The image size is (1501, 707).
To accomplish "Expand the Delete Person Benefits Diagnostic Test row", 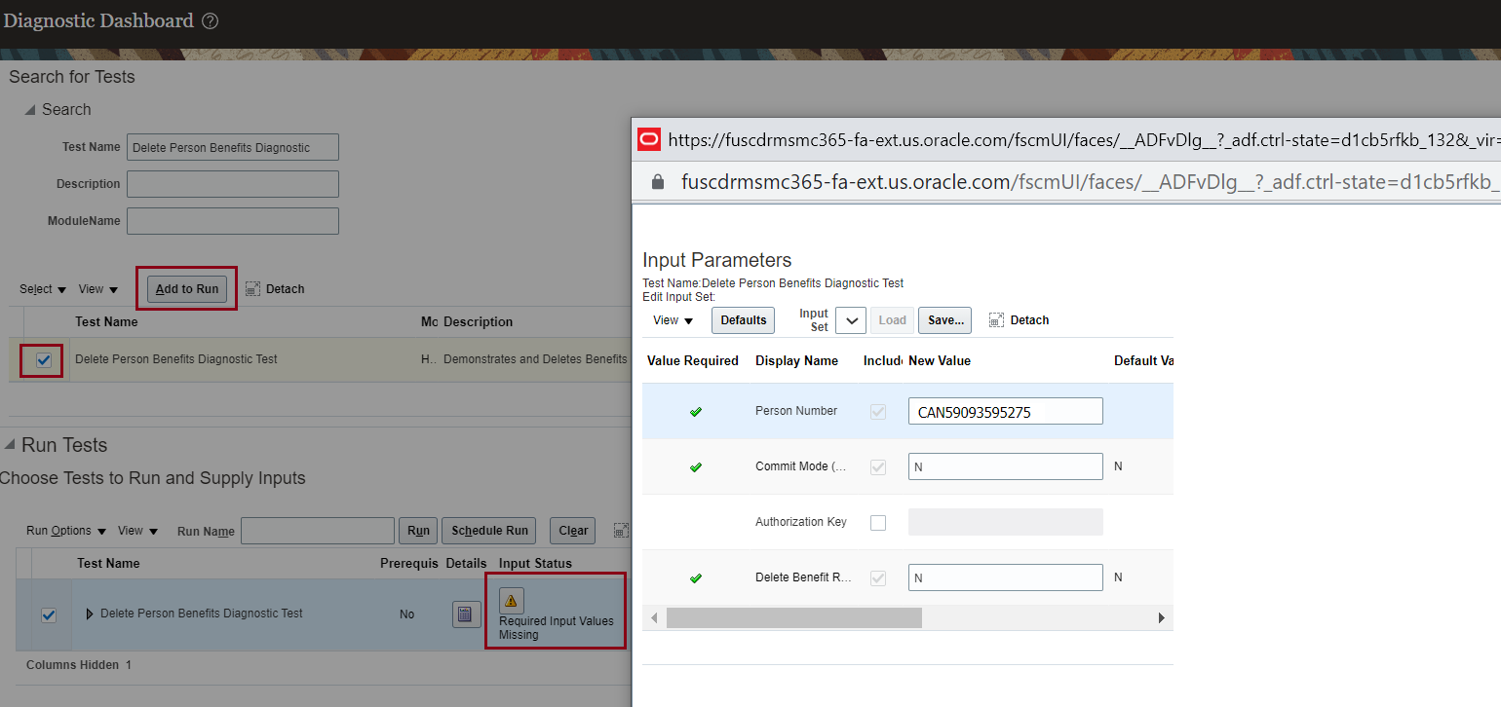I will point(89,614).
